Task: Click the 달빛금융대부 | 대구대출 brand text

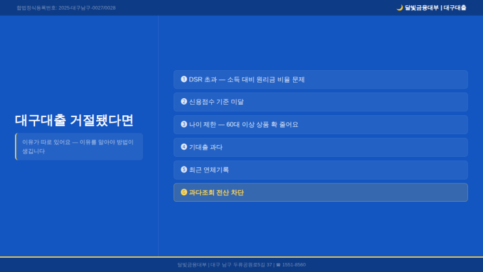Action: [436, 8]
